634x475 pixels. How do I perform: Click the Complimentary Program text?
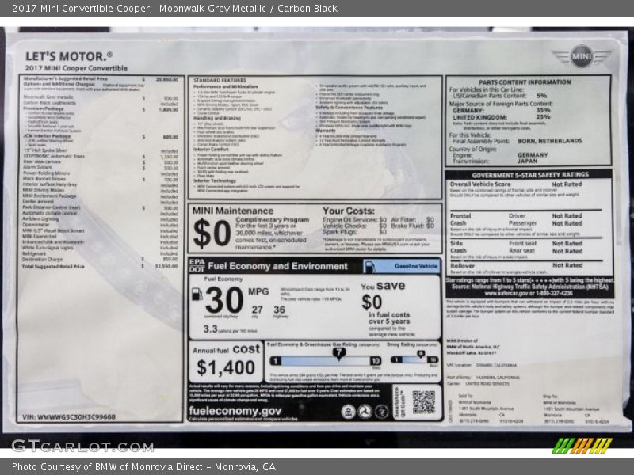tap(272, 220)
